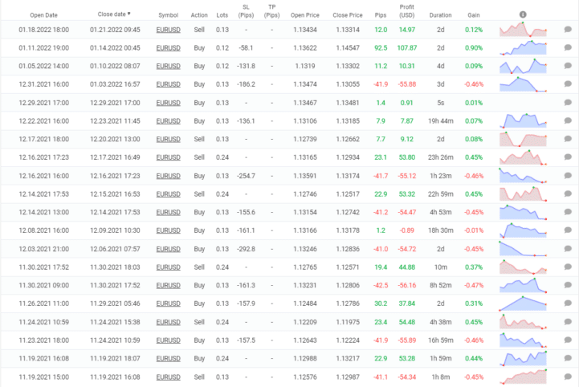Open comment for trade opened 11.19.2021 16:08

tap(568, 358)
